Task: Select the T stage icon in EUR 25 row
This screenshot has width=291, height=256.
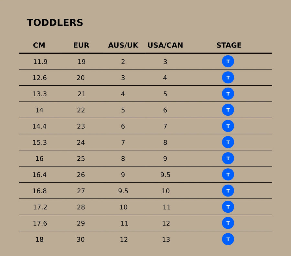Action: tap(228, 158)
